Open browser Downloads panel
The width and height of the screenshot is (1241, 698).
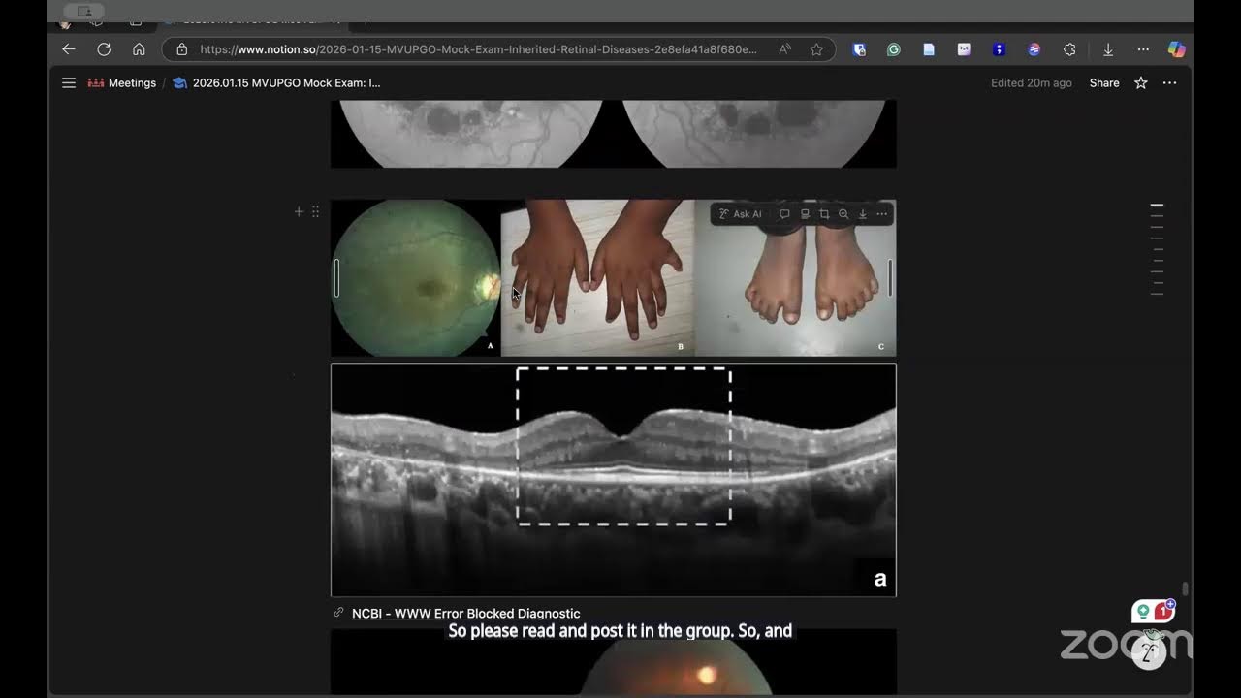[1108, 49]
